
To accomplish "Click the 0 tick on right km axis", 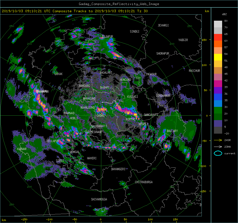I will click(x=207, y=116).
